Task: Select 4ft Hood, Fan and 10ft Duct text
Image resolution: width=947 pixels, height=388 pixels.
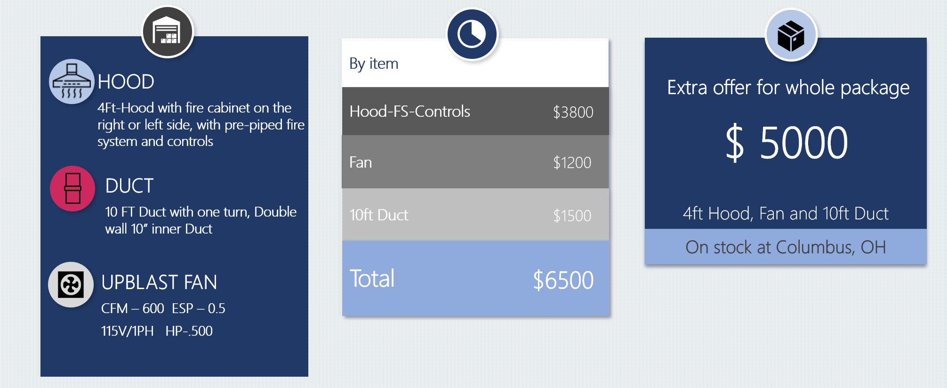Action: pyautogui.click(x=786, y=214)
